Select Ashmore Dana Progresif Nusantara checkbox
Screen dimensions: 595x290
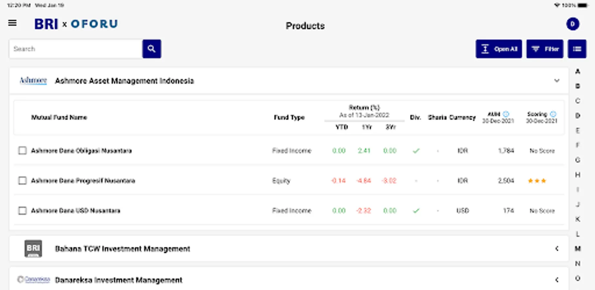coord(23,180)
